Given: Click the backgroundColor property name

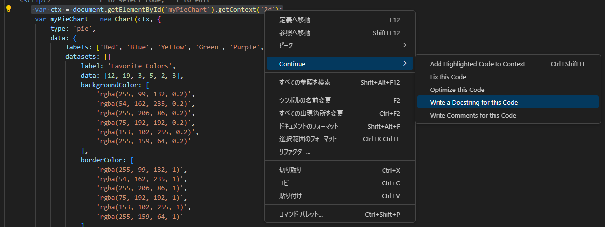Looking at the screenshot, I should (x=110, y=85).
